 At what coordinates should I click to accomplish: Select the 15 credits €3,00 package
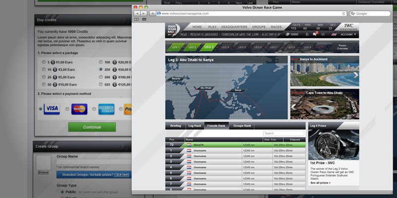pos(44,69)
